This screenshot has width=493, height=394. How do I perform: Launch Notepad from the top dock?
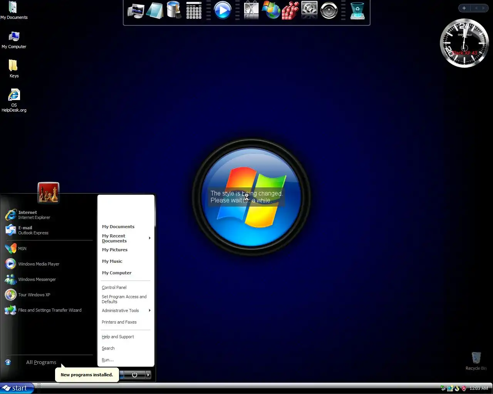pyautogui.click(x=155, y=11)
